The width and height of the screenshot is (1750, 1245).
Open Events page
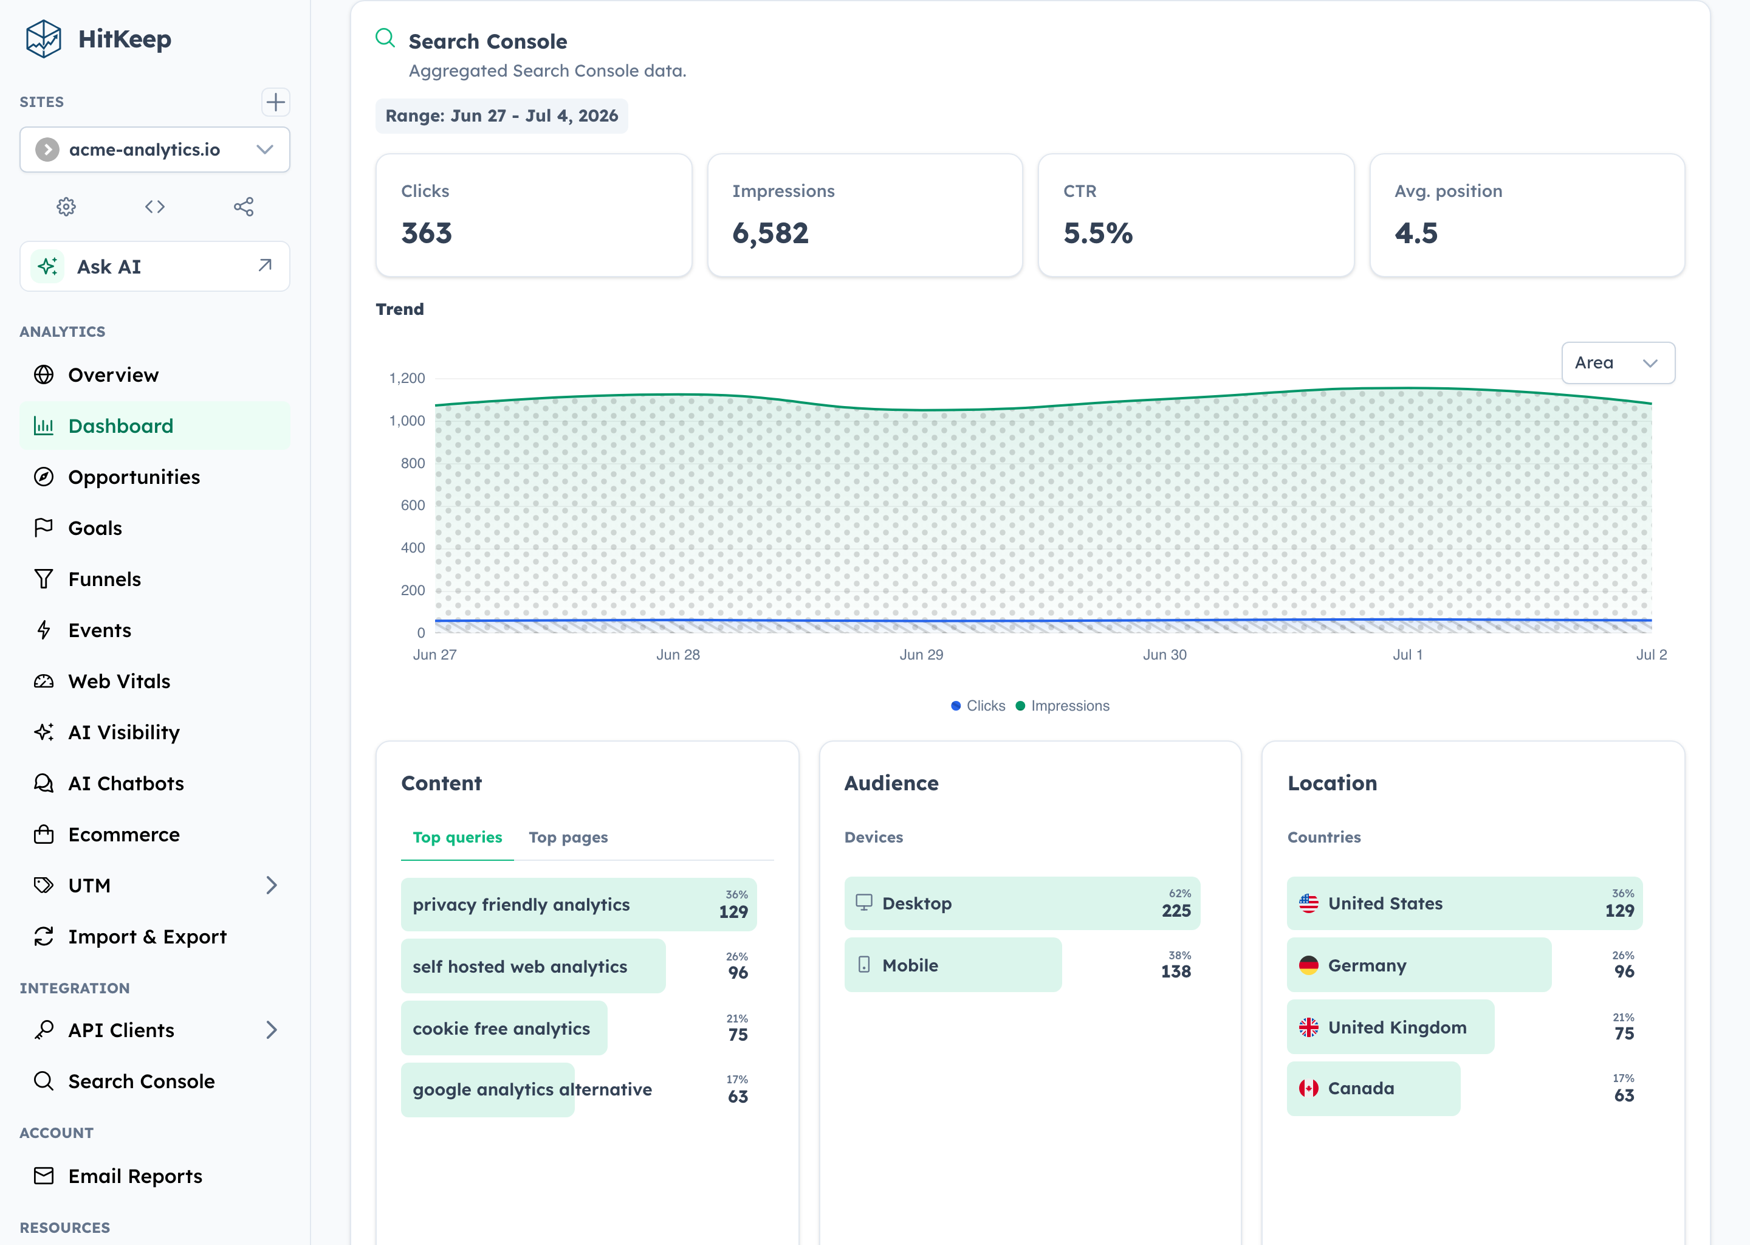pyautogui.click(x=155, y=630)
